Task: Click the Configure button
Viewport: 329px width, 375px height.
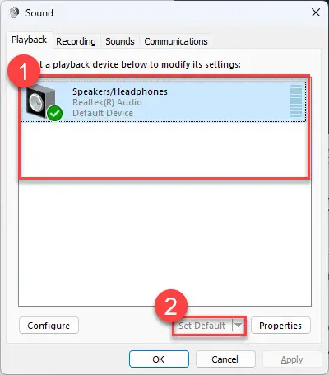Action: coord(49,326)
